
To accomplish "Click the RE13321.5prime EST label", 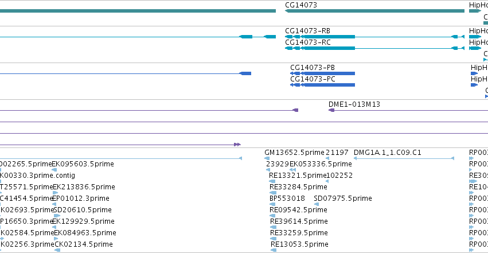I will (297, 176).
